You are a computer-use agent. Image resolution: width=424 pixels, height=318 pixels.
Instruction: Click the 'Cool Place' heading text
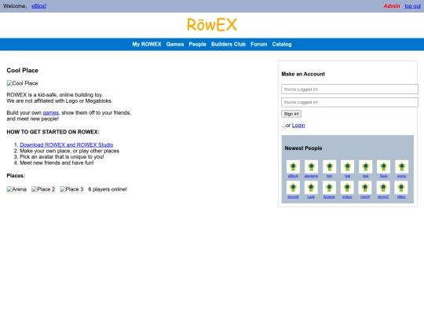[x=23, y=71]
